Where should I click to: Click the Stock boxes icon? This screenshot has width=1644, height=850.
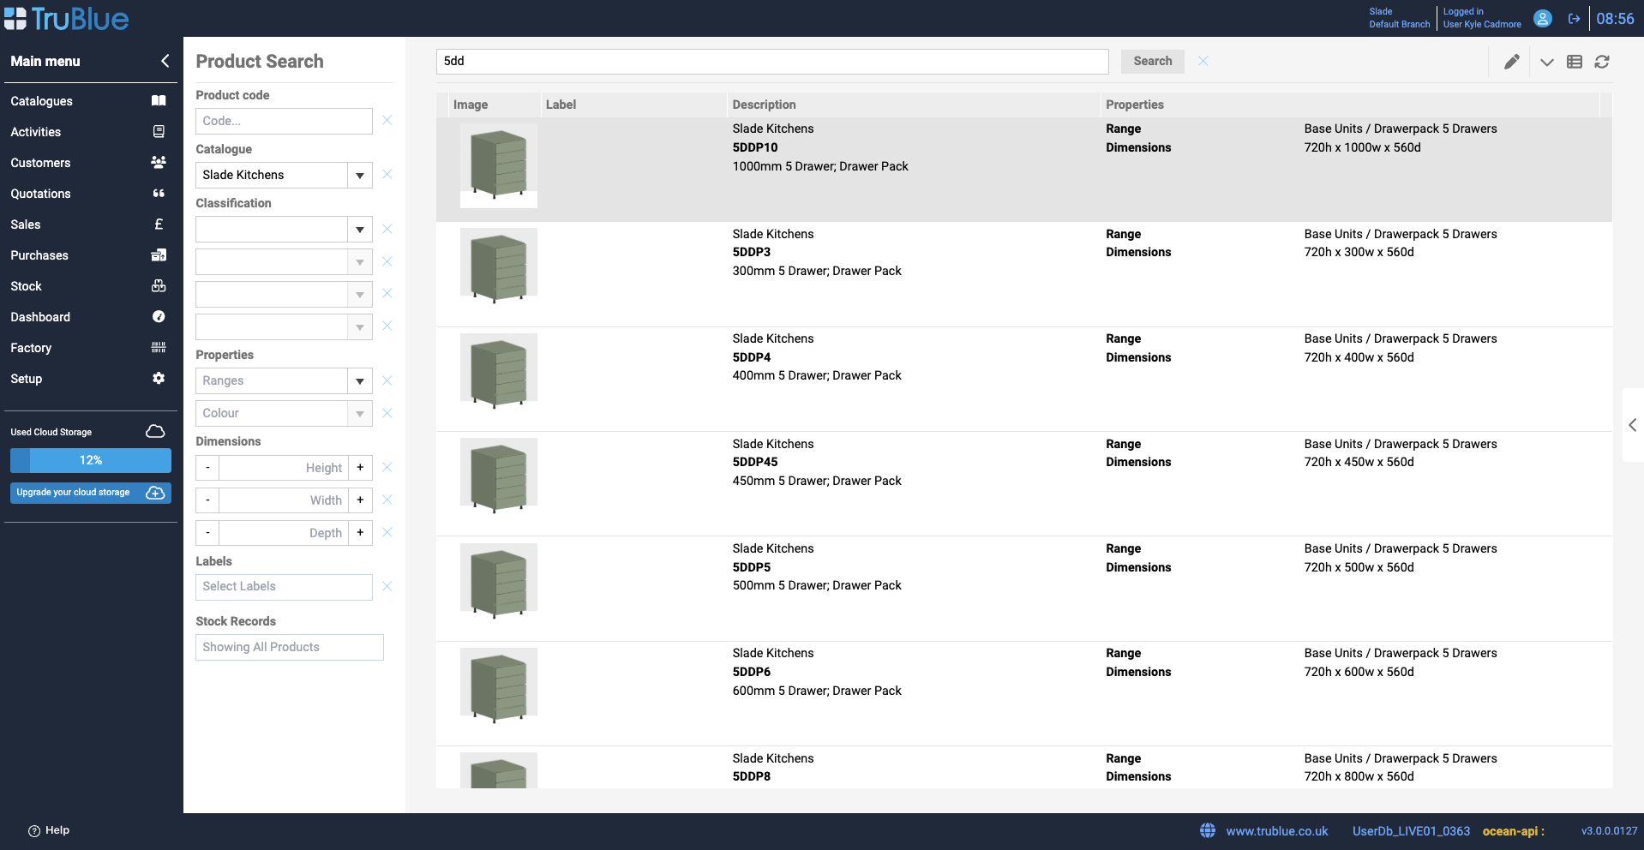click(x=159, y=286)
